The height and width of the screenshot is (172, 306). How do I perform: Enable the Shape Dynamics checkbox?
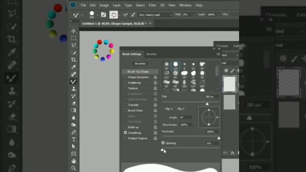tap(125, 77)
